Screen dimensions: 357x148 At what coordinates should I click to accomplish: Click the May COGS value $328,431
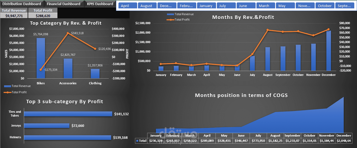[x=224, y=141]
